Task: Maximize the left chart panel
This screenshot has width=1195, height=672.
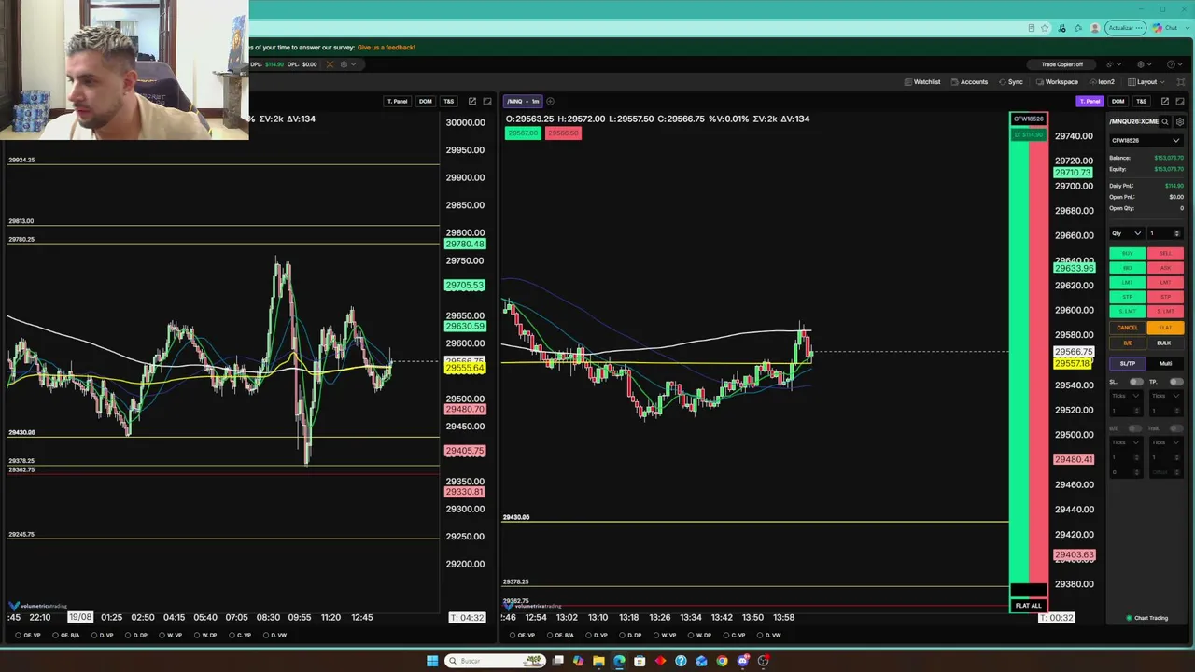Action: pos(487,101)
